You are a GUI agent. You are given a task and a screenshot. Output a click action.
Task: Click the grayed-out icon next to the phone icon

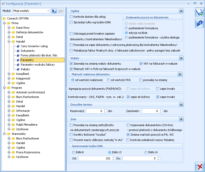click(61, 11)
